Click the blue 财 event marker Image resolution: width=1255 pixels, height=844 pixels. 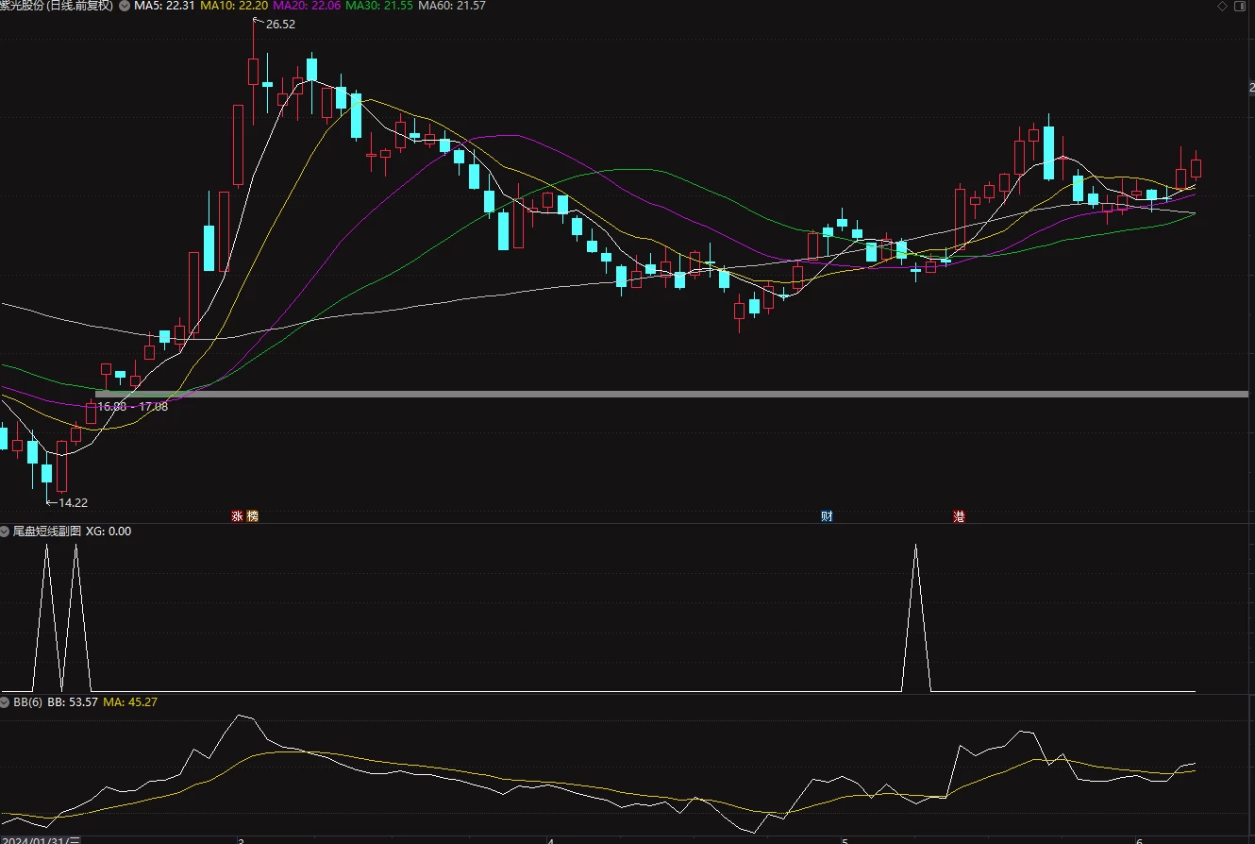pyautogui.click(x=827, y=516)
